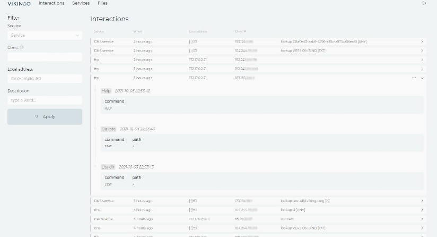Image resolution: width=437 pixels, height=237 pixels.
Task: Switch to the Interactions nav item
Action: tap(51, 3)
